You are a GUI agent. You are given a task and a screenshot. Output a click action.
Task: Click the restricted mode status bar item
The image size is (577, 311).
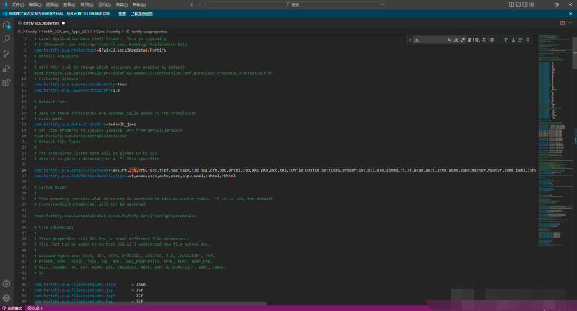[12, 309]
